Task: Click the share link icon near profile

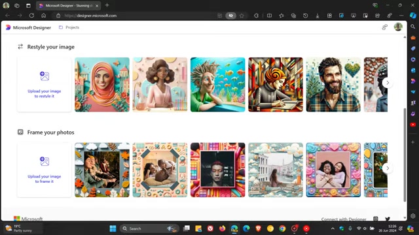Action: (x=384, y=27)
